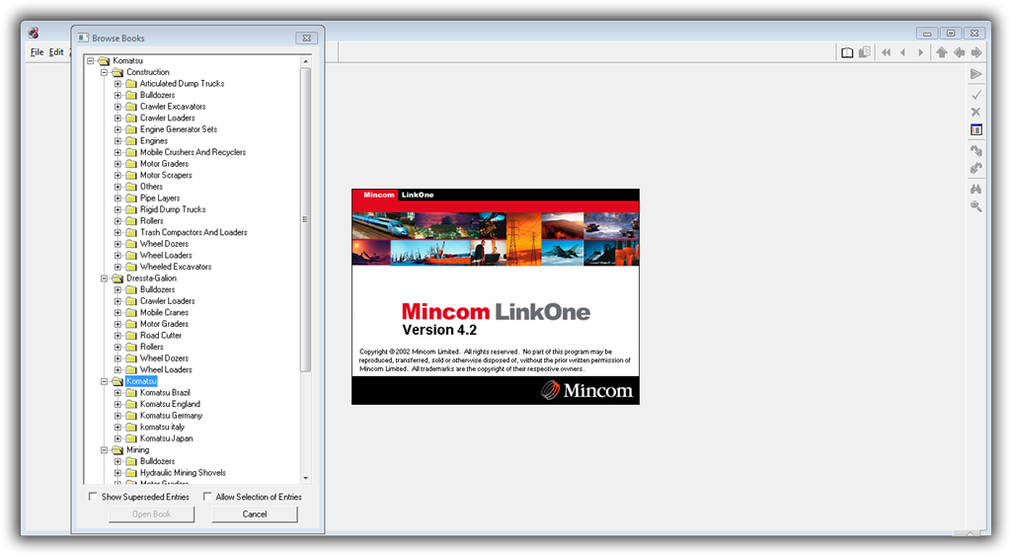Click the thick left arrow icon

960,52
